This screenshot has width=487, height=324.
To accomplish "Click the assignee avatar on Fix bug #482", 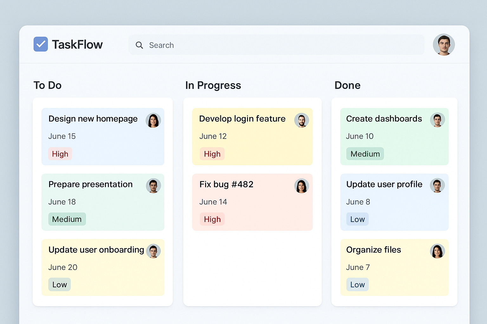I will (302, 186).
